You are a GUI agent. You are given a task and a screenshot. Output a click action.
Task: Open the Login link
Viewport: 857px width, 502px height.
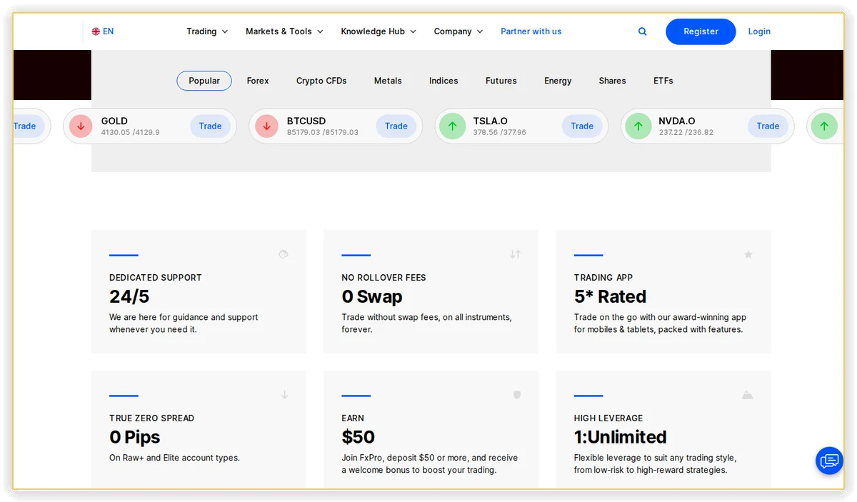pos(759,31)
